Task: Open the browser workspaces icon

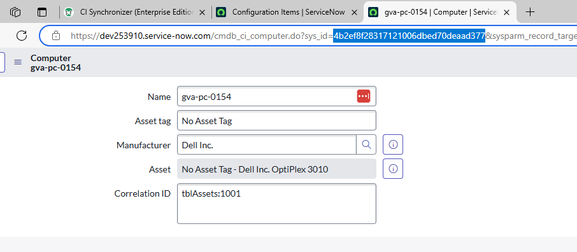Action: 15,12
